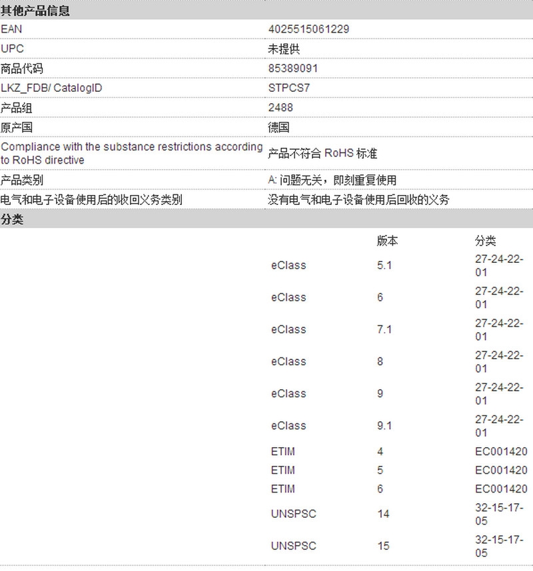Select catalog ID value STPCS7

pos(288,88)
